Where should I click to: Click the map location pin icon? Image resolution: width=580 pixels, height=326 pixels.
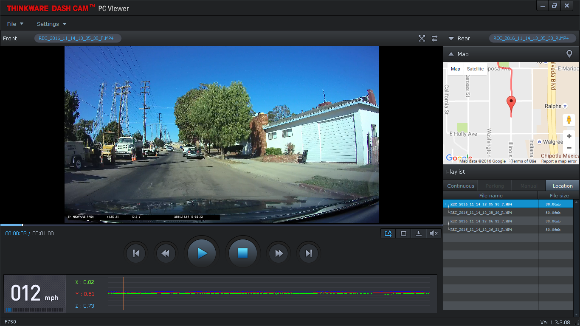tap(569, 54)
